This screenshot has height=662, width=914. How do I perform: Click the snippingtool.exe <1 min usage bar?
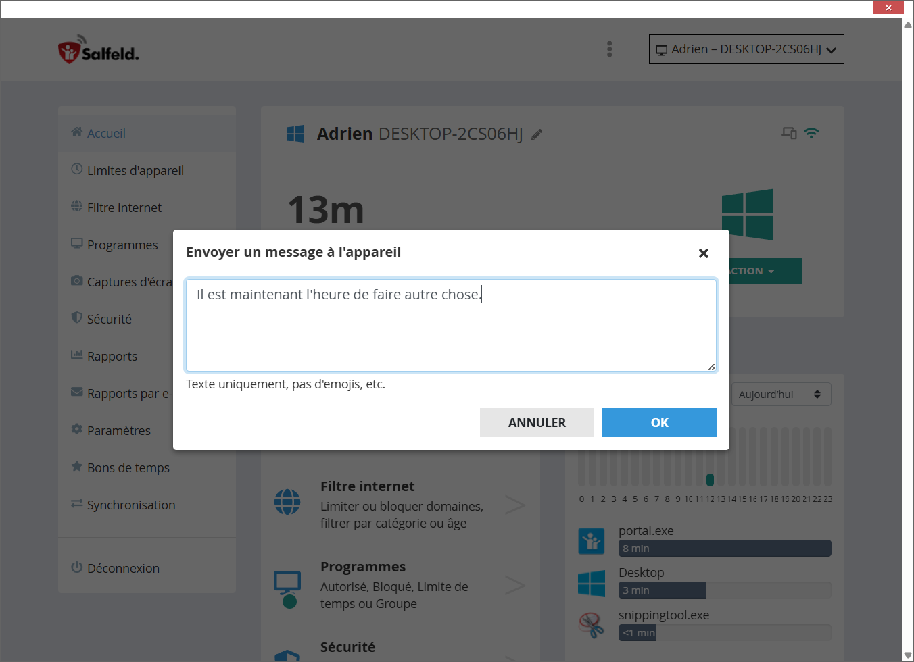click(x=725, y=633)
